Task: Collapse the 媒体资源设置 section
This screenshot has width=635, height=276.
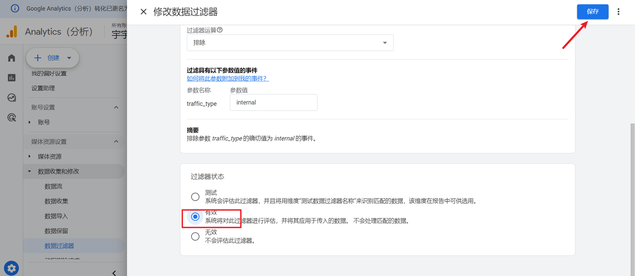Action: click(x=116, y=142)
